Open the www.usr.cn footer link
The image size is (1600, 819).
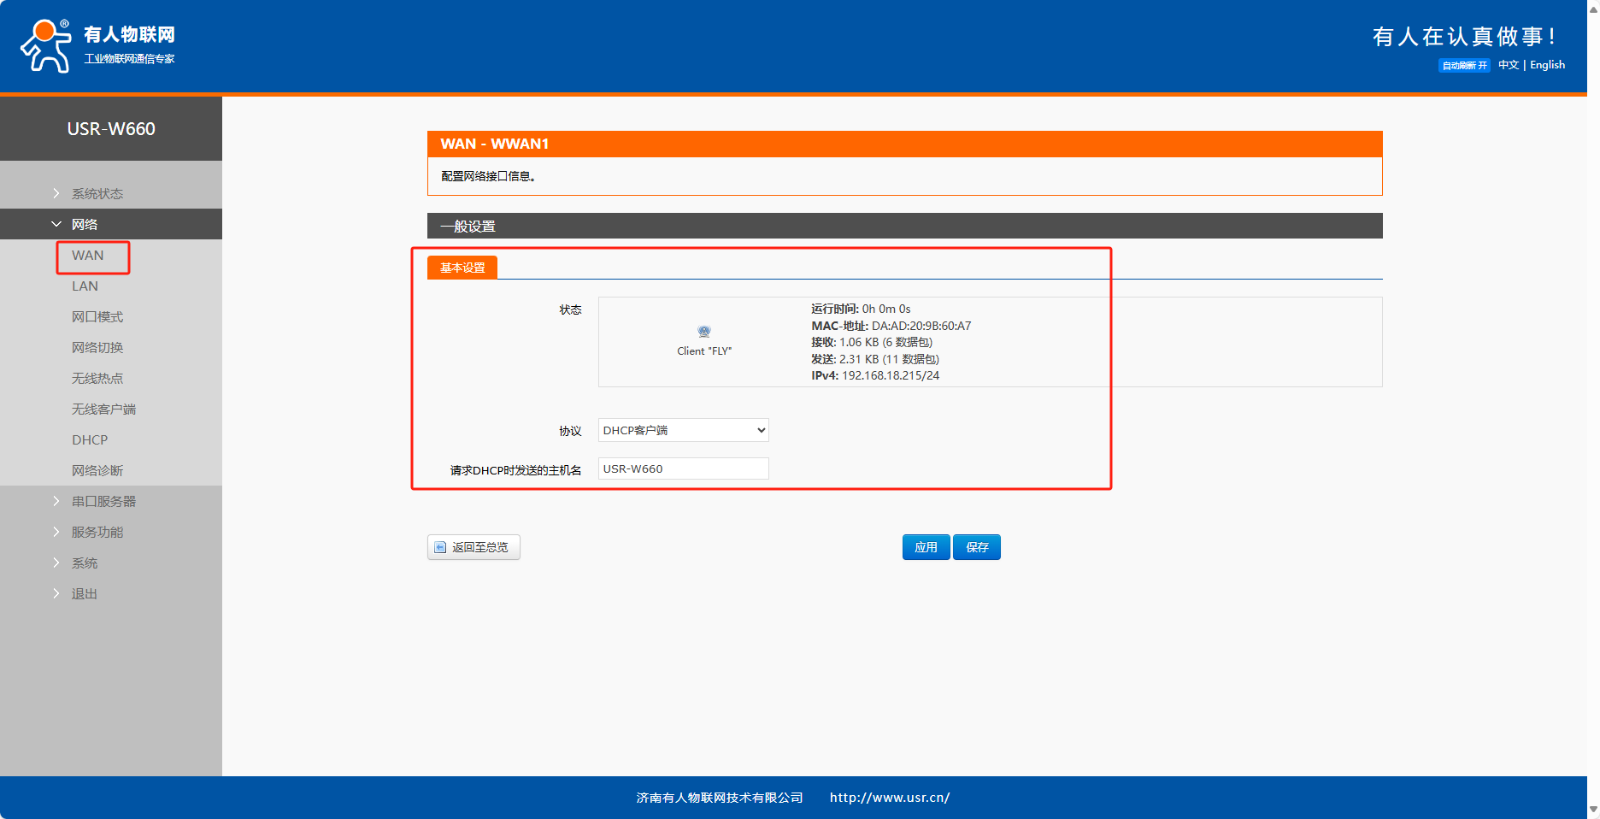[889, 798]
